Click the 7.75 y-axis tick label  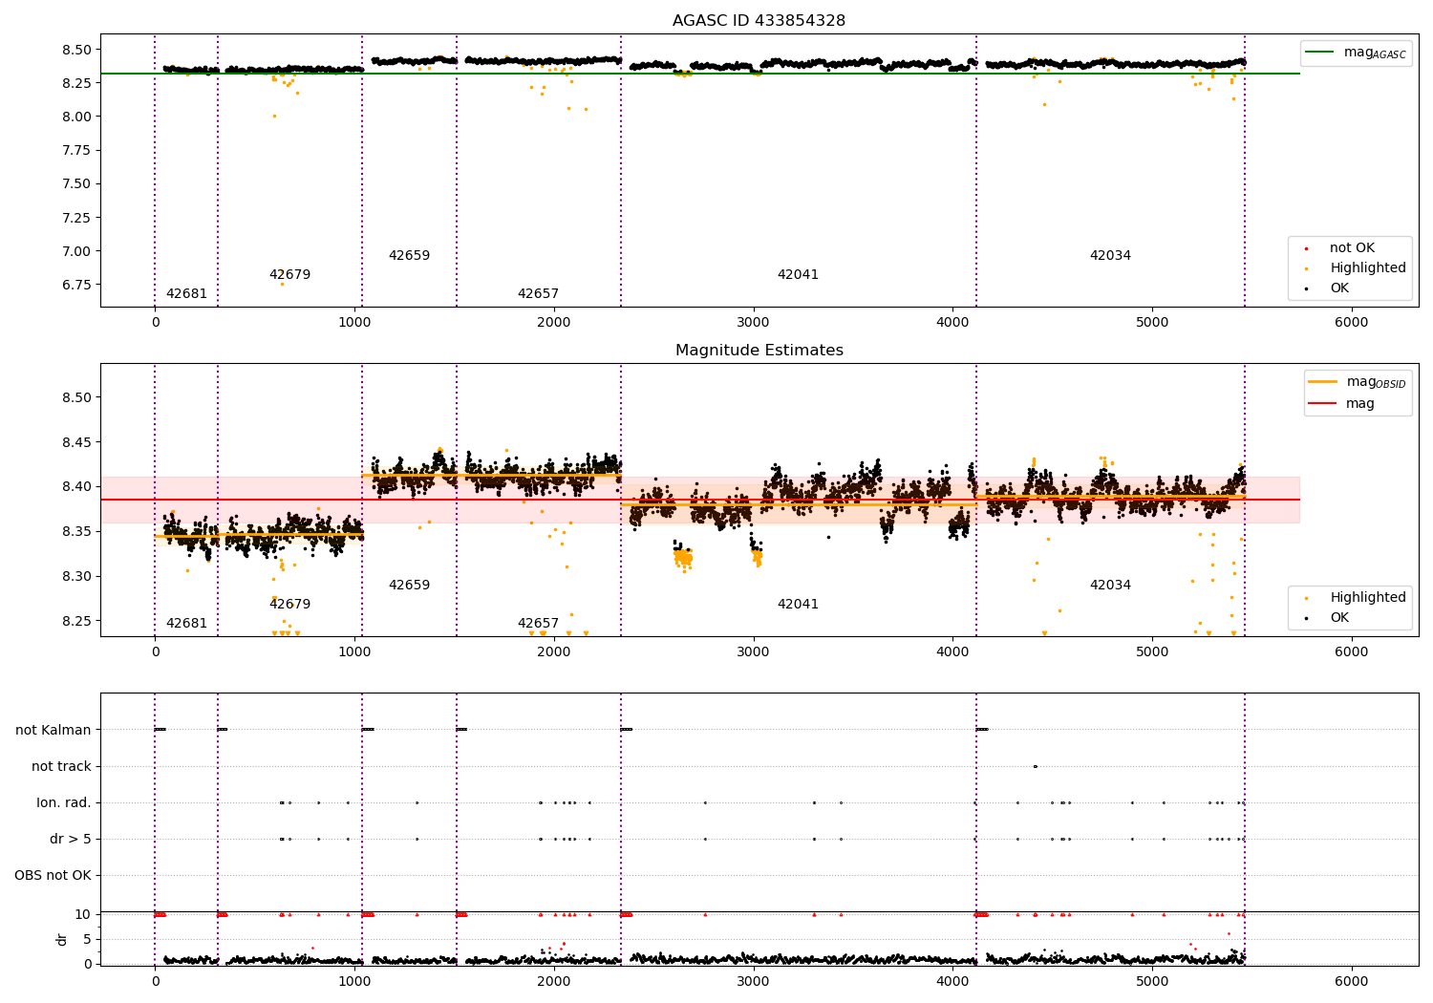[77, 150]
